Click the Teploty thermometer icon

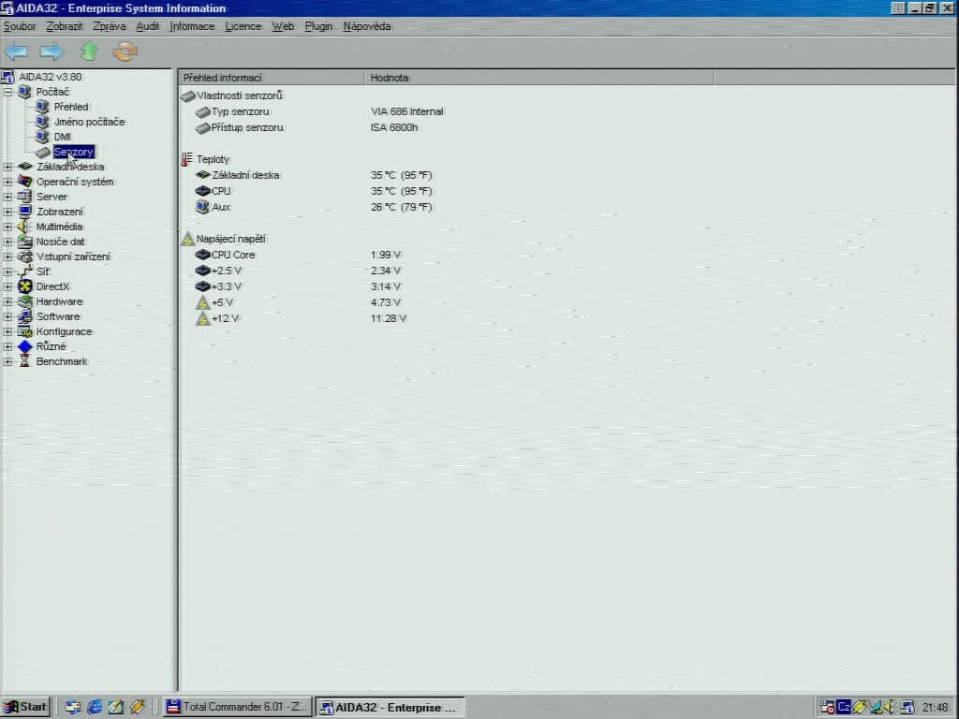coord(187,159)
